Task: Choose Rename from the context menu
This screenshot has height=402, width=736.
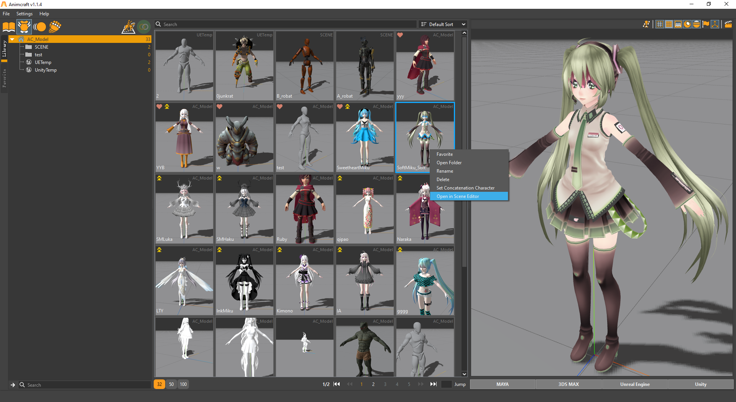Action: point(469,171)
